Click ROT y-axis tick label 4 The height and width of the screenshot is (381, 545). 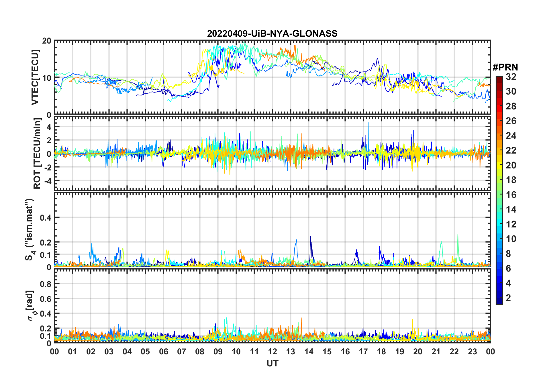[49, 127]
